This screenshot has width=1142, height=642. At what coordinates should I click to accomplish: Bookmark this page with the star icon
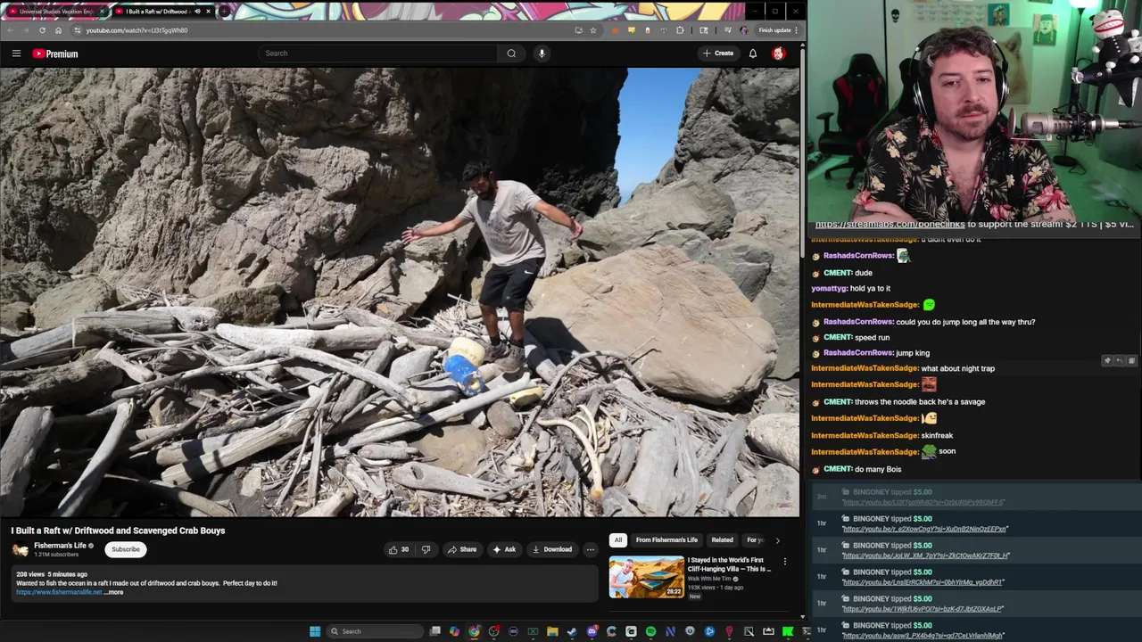(x=593, y=30)
